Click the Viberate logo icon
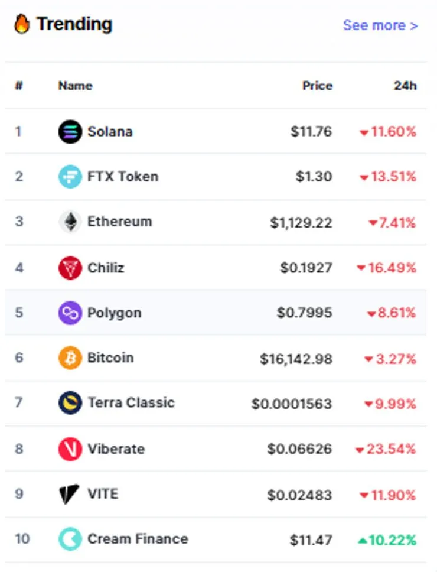The height and width of the screenshot is (572, 437). (x=70, y=449)
